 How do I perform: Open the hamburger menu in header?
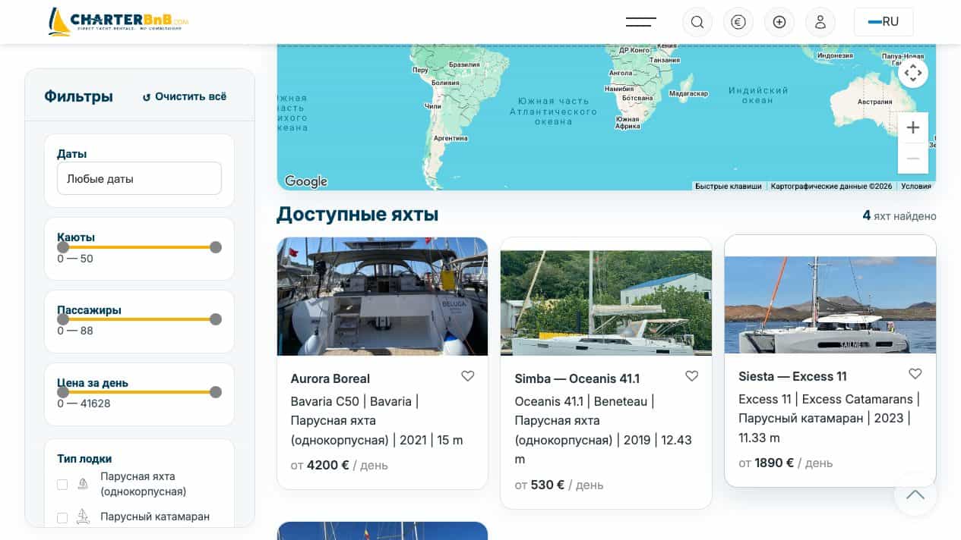pyautogui.click(x=640, y=22)
